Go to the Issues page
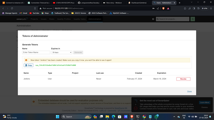 pos(43,19)
